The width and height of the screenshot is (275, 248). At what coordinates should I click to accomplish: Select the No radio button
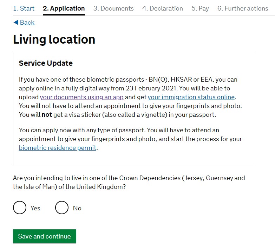(62, 208)
